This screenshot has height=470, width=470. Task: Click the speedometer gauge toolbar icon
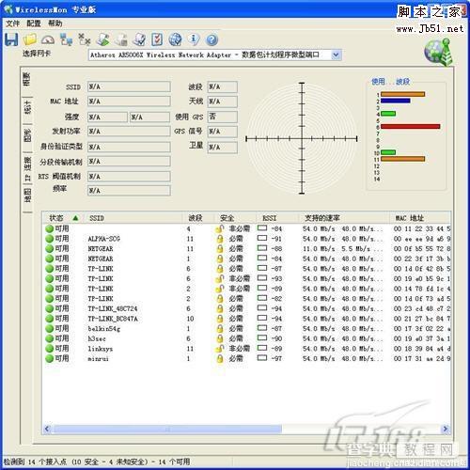(x=48, y=39)
